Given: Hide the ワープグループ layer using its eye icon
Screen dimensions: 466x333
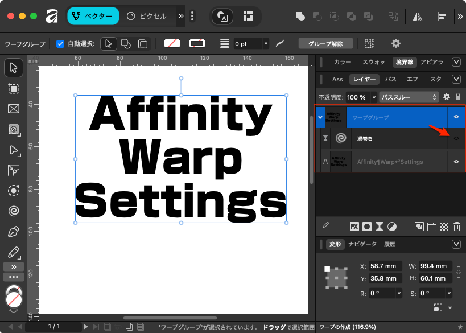Looking at the screenshot, I should [x=456, y=117].
